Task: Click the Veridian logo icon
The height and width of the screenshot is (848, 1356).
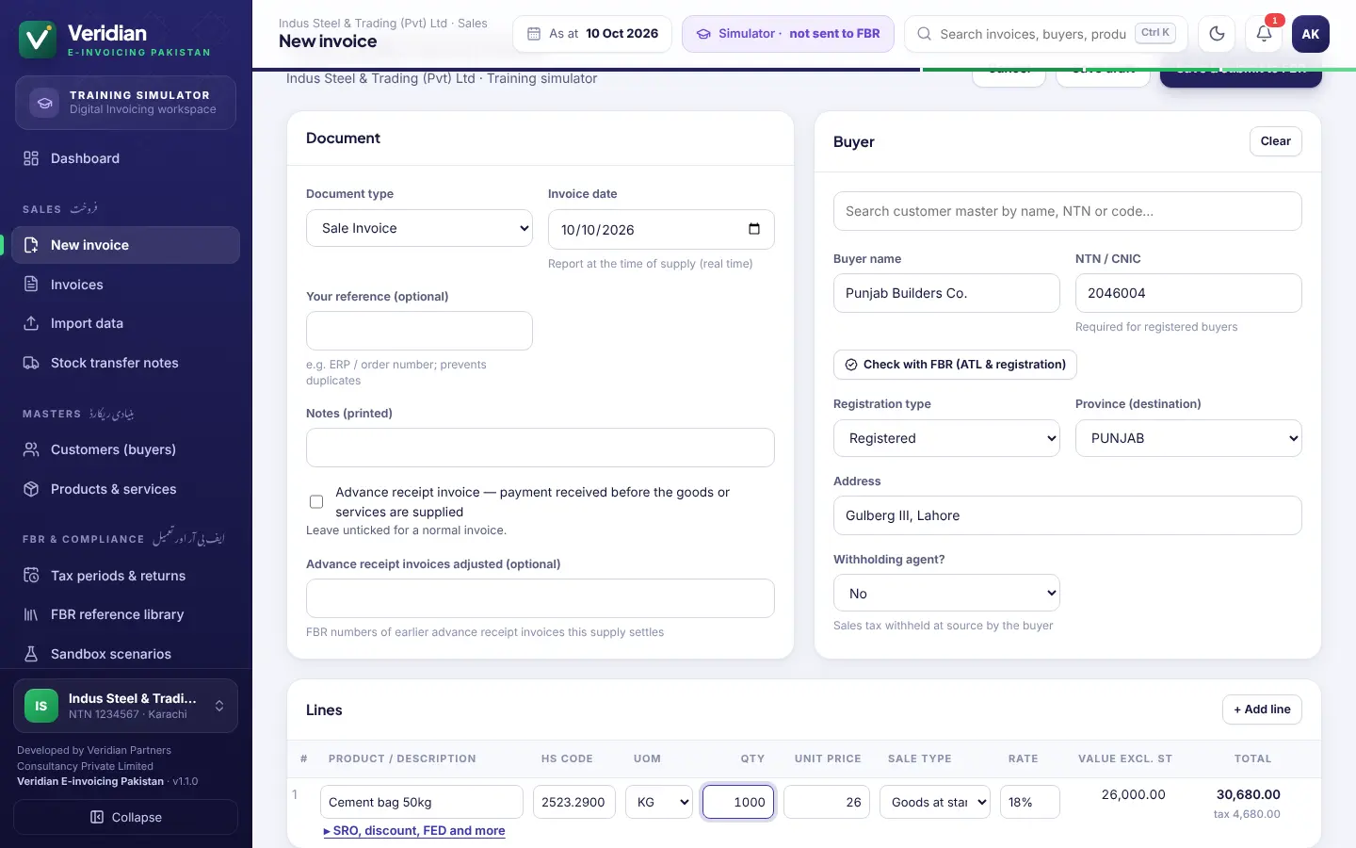Action: pyautogui.click(x=38, y=40)
